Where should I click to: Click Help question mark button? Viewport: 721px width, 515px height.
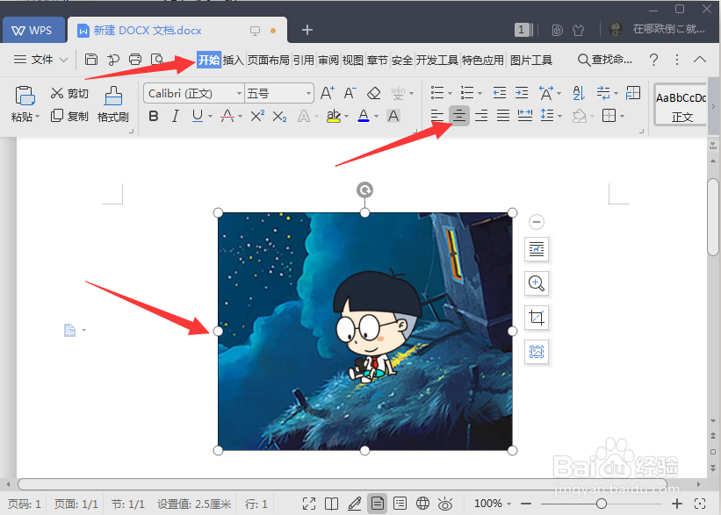click(654, 60)
